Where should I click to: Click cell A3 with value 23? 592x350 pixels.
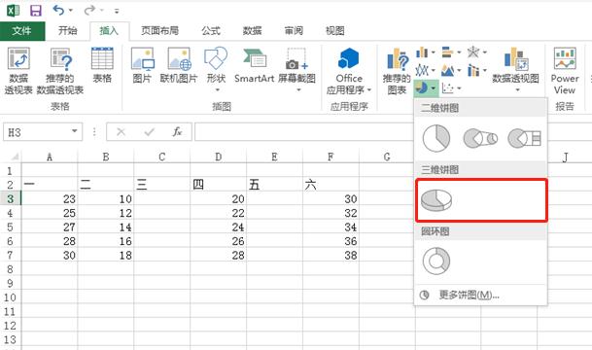click(50, 198)
